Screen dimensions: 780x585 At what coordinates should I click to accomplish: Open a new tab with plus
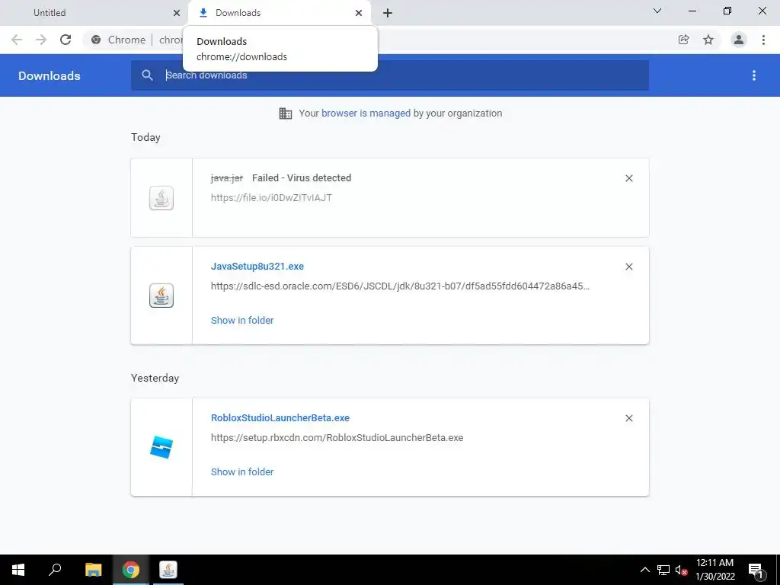[388, 13]
